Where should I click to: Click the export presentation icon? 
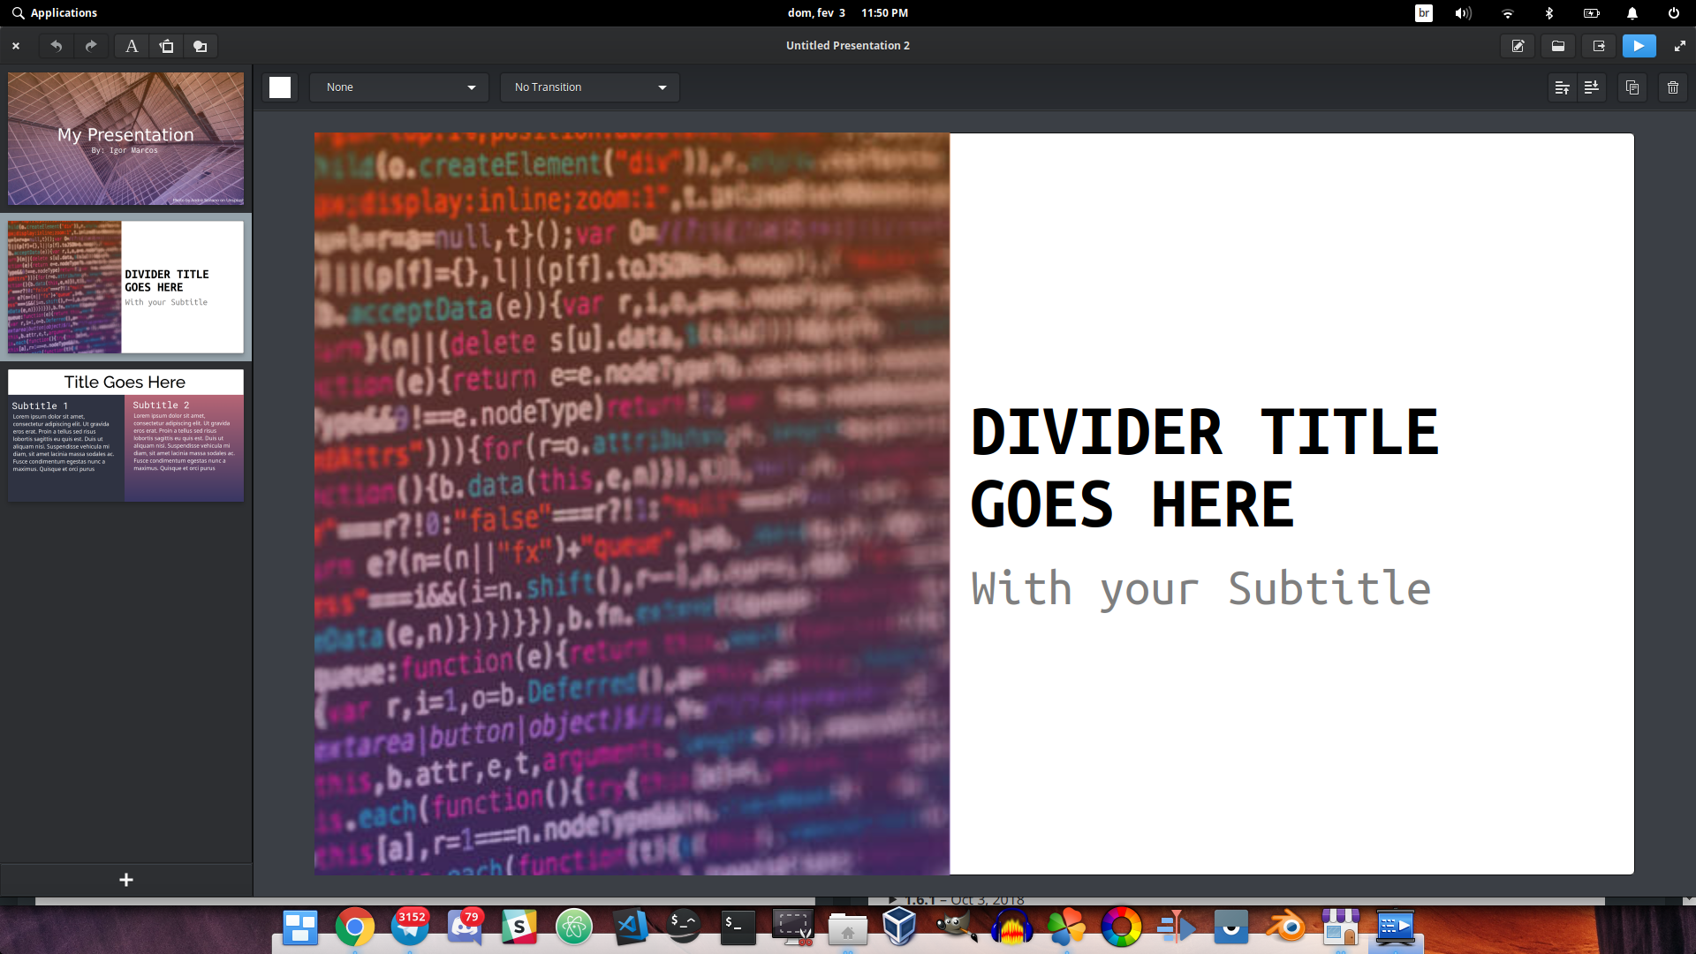click(1599, 46)
